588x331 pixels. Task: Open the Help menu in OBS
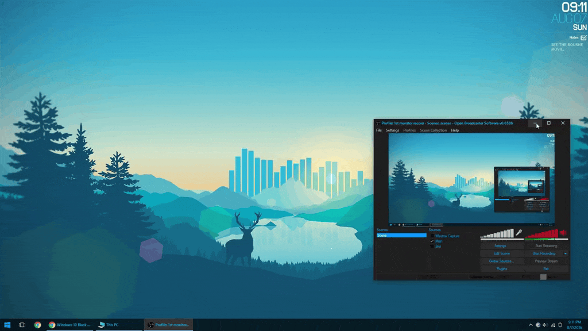[455, 130]
